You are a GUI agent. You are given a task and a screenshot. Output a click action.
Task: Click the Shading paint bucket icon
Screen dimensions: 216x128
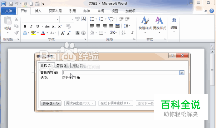click(x=92, y=33)
